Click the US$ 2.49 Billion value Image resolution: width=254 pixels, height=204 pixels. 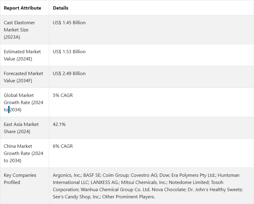tap(69, 74)
